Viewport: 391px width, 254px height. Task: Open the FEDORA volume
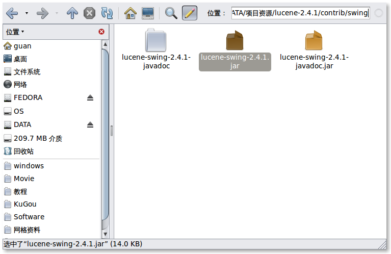44,97
